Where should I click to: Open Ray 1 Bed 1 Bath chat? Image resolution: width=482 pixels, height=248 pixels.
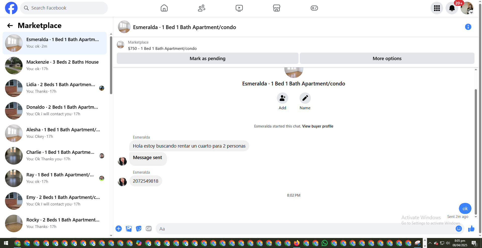(54, 178)
